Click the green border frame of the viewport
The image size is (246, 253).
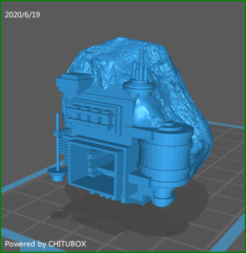(123, 2)
